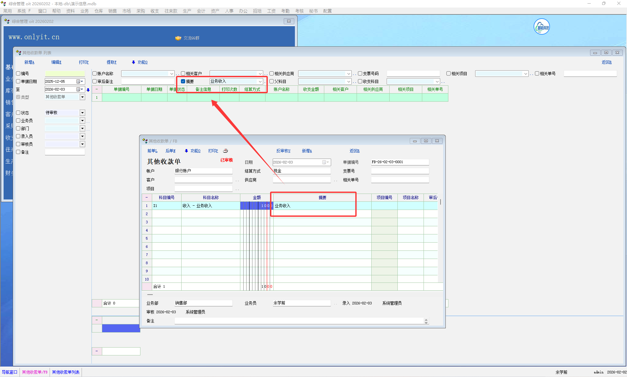627x377 pixels.
Task: Uncheck the 摘要 filter checkbox
Action: (x=183, y=81)
